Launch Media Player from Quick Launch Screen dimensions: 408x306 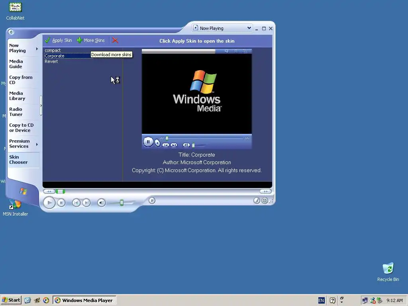(46, 300)
